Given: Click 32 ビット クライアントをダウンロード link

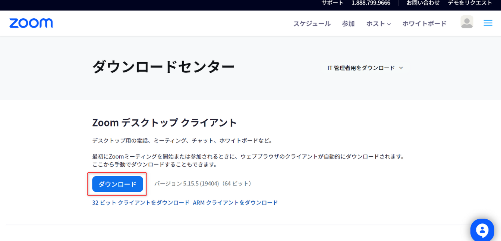Looking at the screenshot, I should coord(141,203).
